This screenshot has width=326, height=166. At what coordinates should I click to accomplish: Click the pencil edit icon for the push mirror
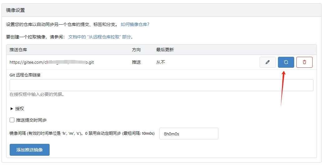point(267,62)
